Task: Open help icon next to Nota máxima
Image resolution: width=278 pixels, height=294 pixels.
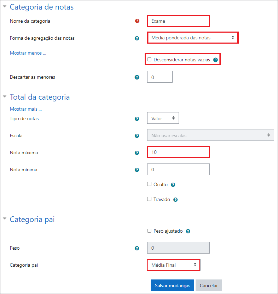Action: [137, 153]
